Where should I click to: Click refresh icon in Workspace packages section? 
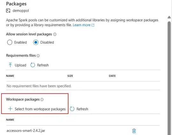click(x=72, y=109)
